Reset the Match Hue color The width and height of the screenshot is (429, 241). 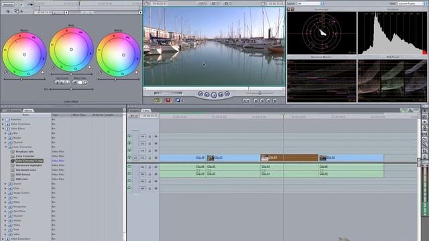pos(85,82)
